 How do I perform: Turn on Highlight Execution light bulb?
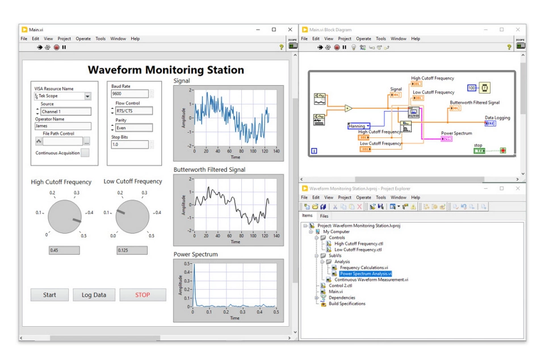(x=353, y=48)
